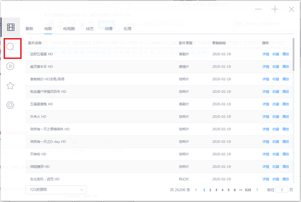The image size is (301, 202).
Task: Open the settings gear sidebar icon
Action: [10, 105]
